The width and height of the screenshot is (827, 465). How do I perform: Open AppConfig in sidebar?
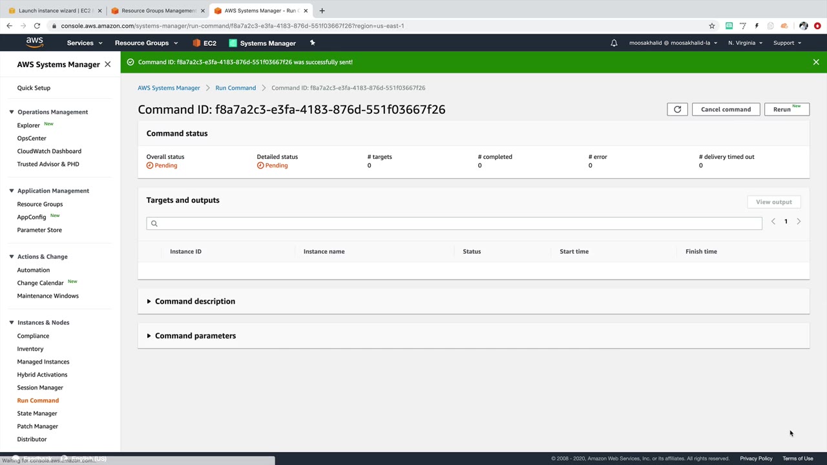32,217
